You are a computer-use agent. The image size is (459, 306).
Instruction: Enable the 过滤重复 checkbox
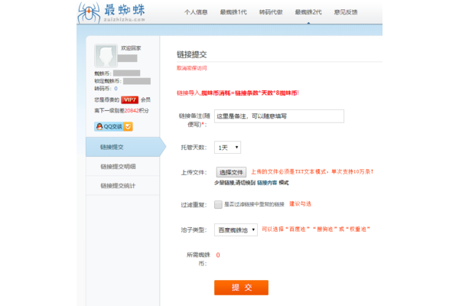[x=219, y=204]
